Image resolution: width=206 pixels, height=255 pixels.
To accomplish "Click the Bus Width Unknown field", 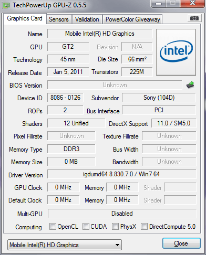I will (169, 149).
